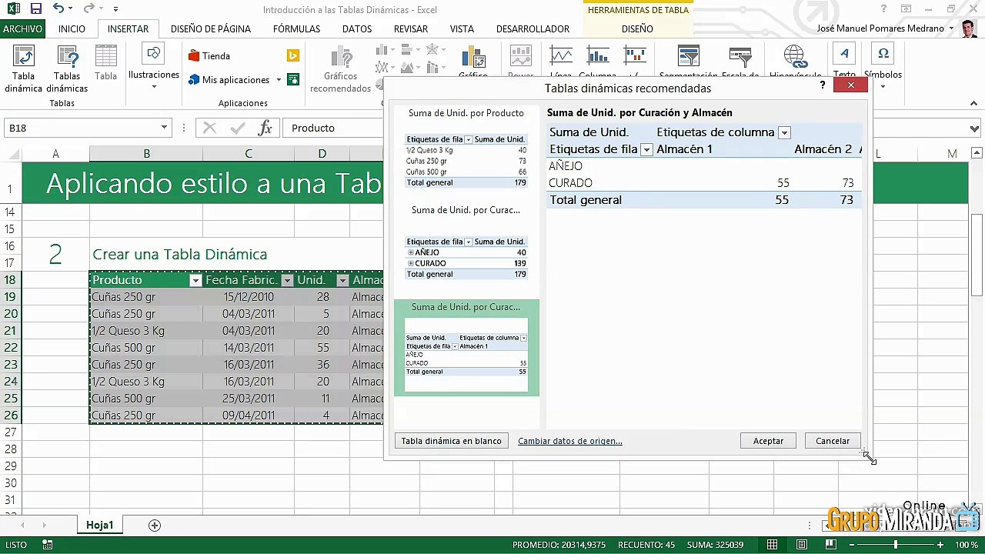
Task: Open the ARCHIVO tab
Action: point(22,28)
